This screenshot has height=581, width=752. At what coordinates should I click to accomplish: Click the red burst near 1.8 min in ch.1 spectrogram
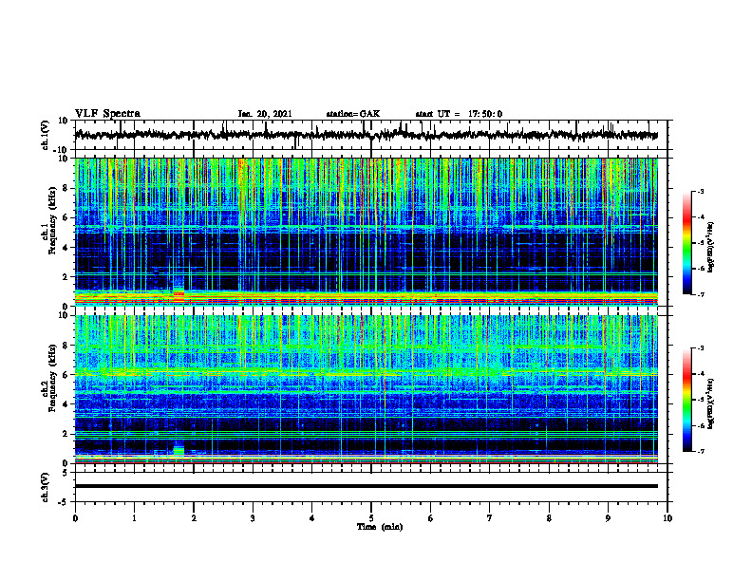[179, 295]
